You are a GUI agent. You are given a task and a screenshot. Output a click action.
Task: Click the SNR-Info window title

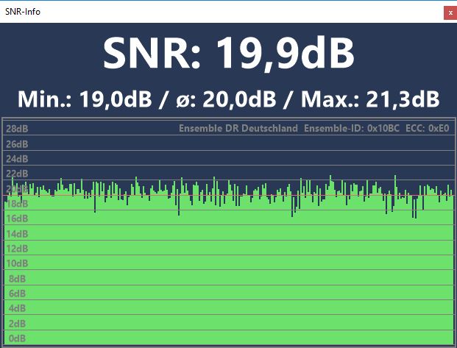(21, 12)
